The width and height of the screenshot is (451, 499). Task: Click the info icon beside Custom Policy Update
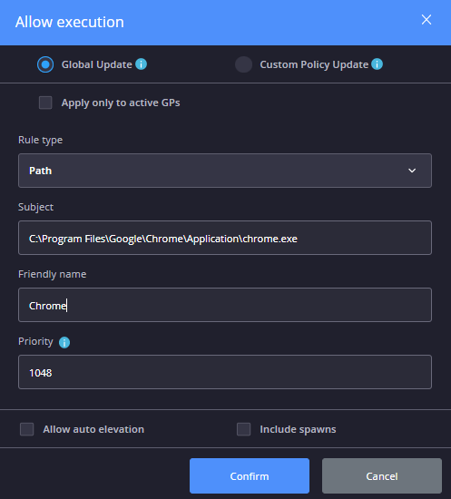[x=377, y=64]
